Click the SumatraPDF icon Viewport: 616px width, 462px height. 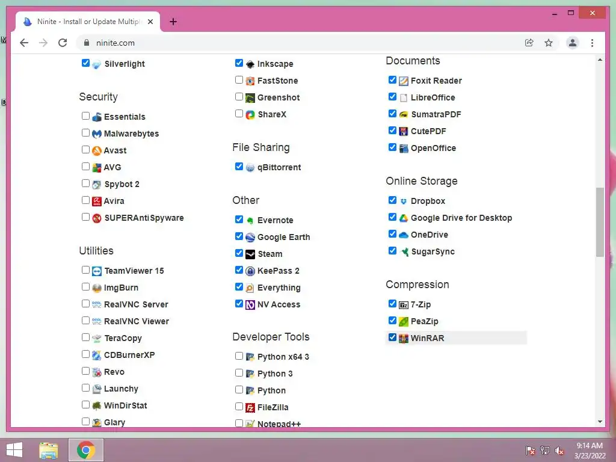click(404, 115)
